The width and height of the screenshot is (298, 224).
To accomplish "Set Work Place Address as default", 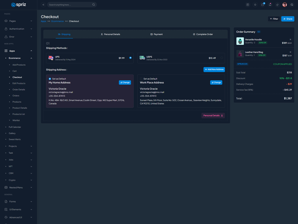I will tap(142, 79).
